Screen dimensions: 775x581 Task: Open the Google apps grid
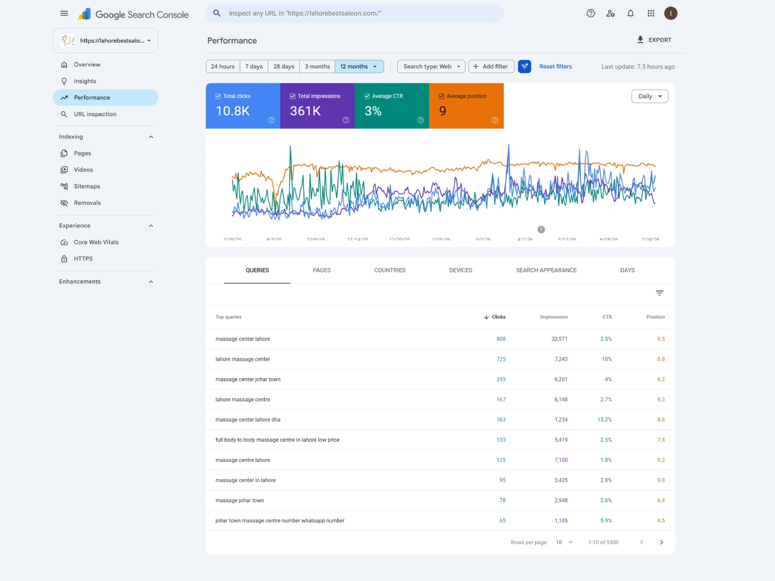pos(651,14)
